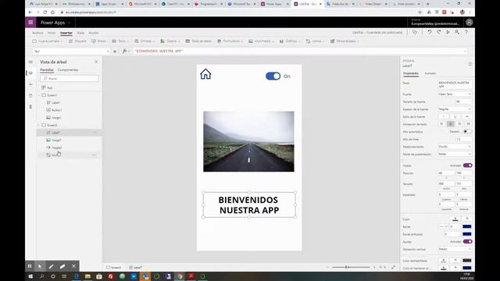Open the Modo de presentación dropdown
This screenshot has height=281, width=500.
455,155
